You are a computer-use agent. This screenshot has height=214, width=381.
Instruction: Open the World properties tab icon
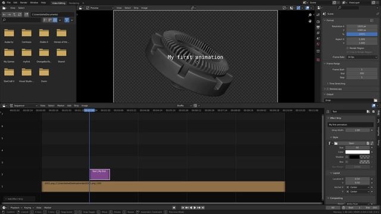tap(318, 44)
